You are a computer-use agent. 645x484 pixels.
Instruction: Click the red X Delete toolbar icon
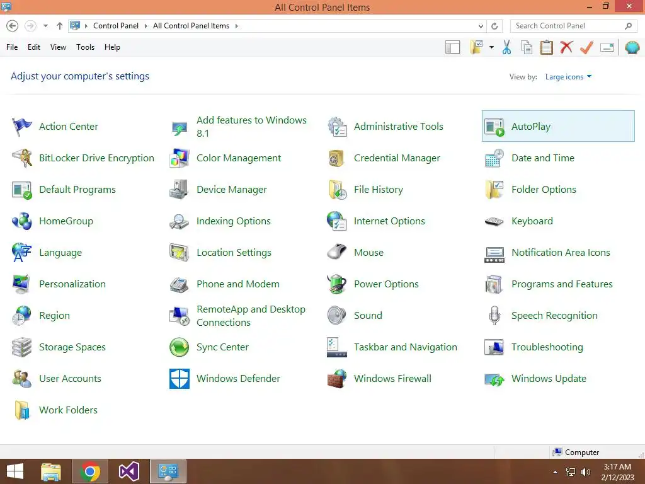pyautogui.click(x=566, y=47)
